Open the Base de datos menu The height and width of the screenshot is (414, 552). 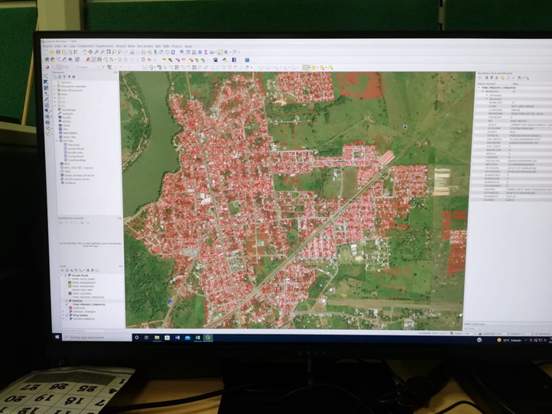tap(145, 46)
